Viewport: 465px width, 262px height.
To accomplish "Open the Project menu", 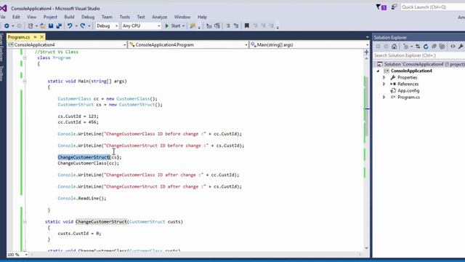I will pyautogui.click(x=50, y=17).
